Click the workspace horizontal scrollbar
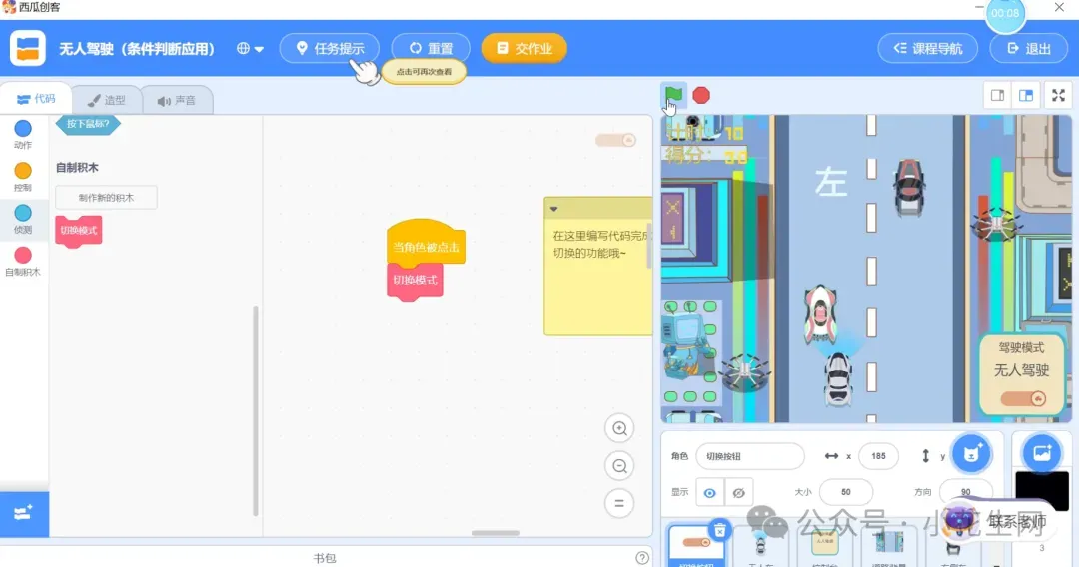 coord(496,533)
